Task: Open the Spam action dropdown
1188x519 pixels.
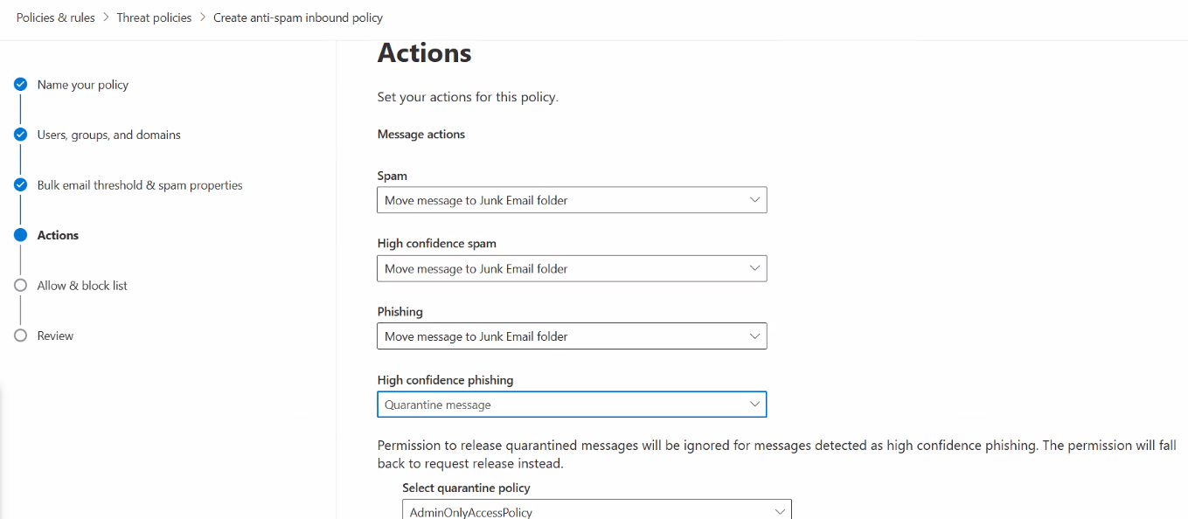Action: [x=572, y=200]
